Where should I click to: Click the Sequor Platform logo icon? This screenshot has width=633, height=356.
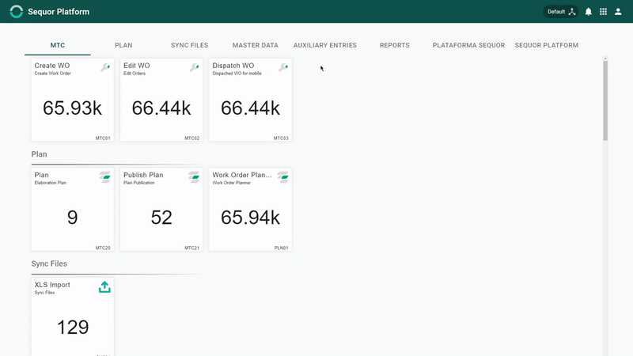pos(16,11)
